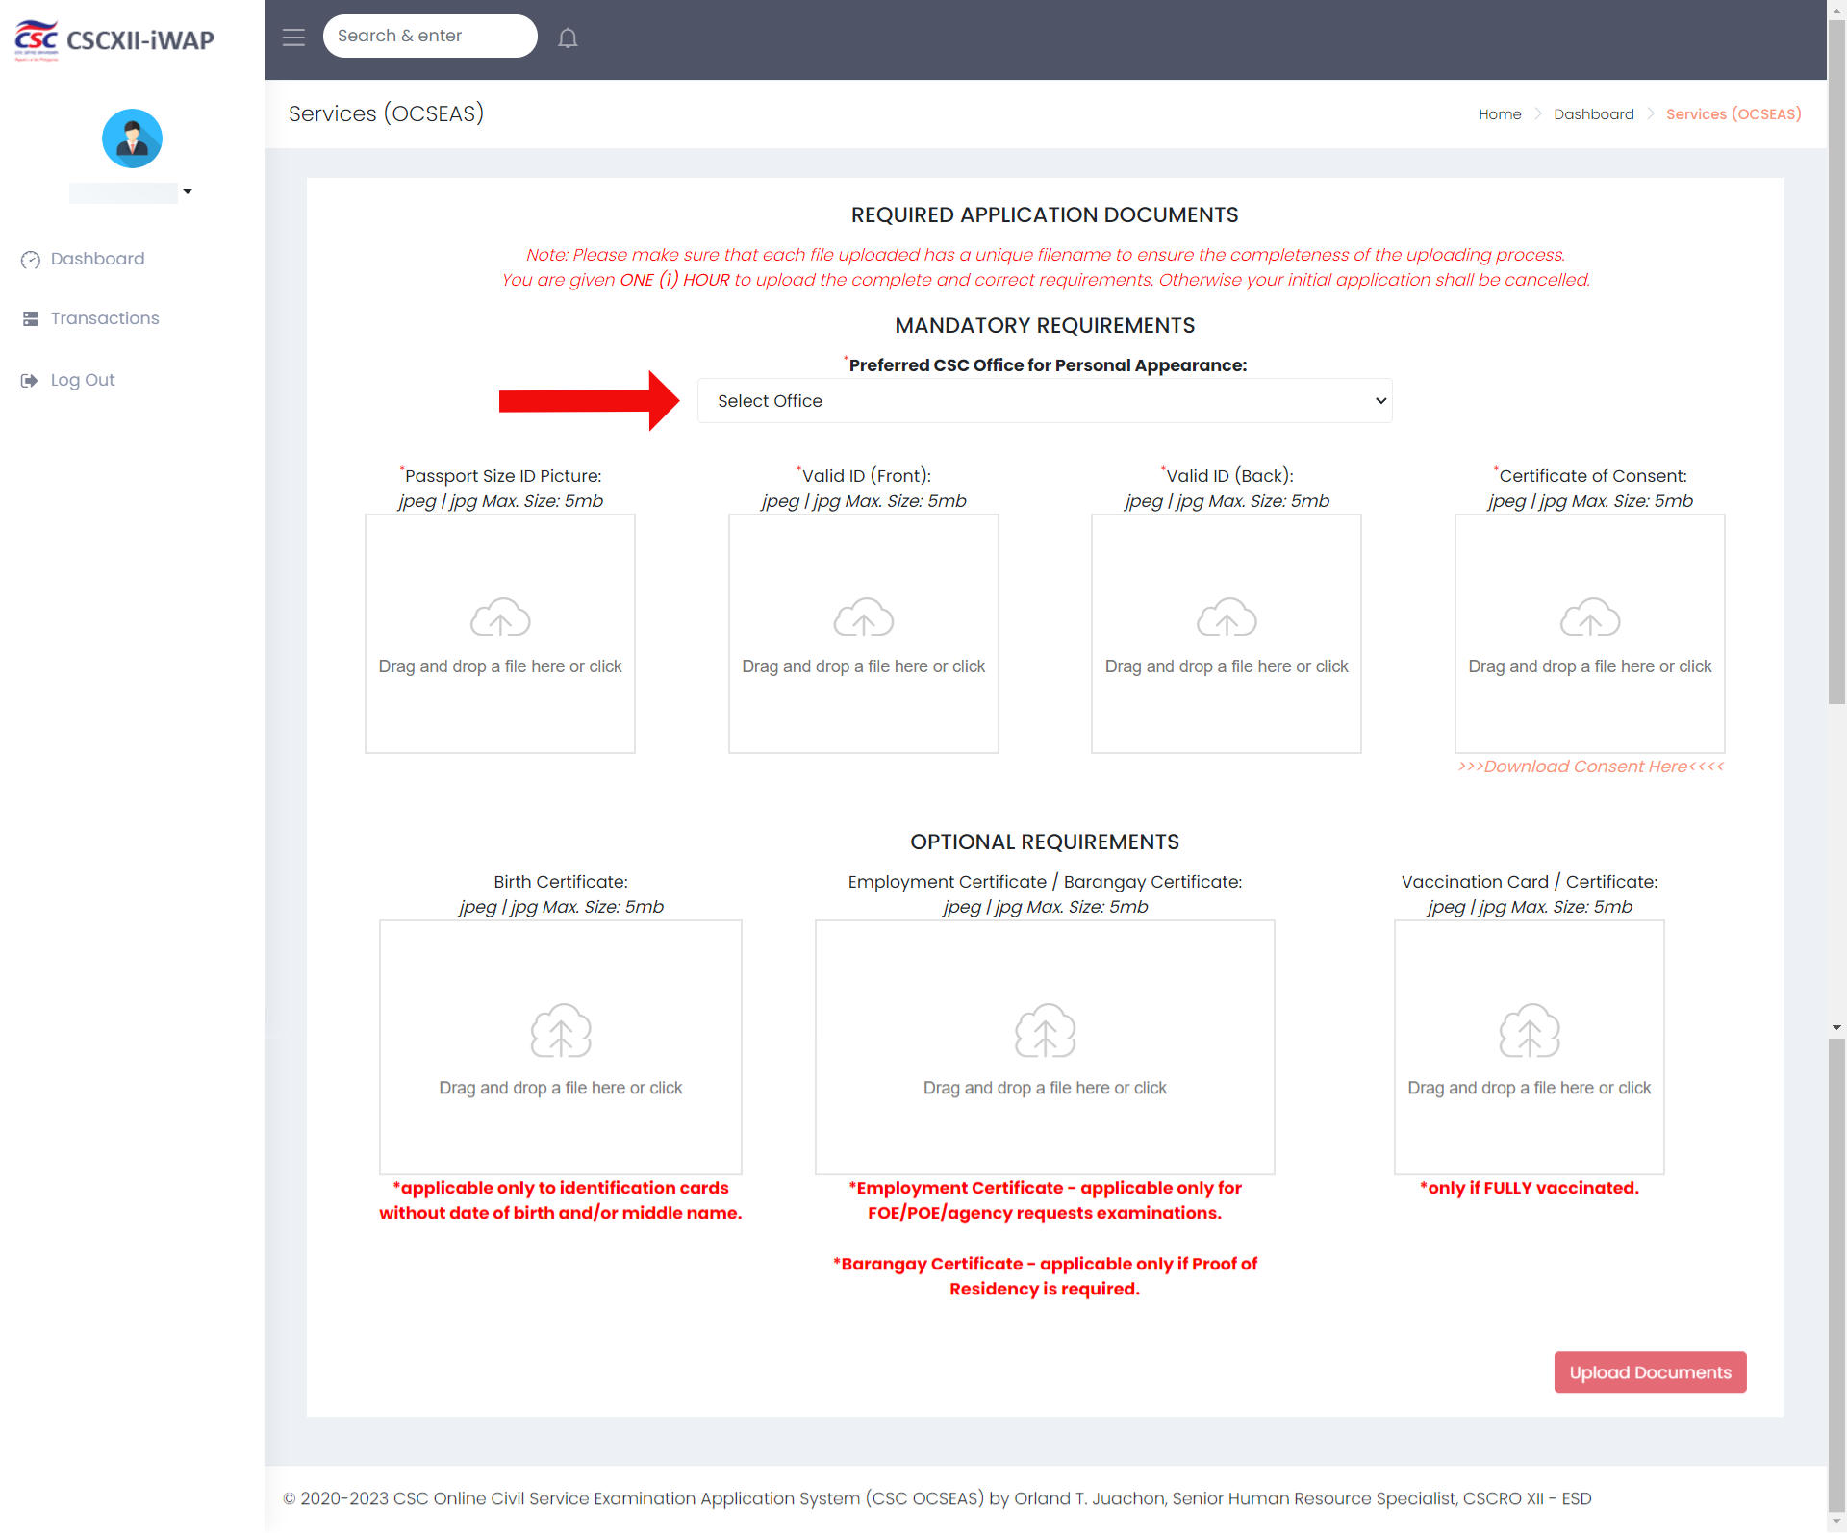Click the Birth Certificate label
The width and height of the screenshot is (1847, 1533).
point(561,881)
